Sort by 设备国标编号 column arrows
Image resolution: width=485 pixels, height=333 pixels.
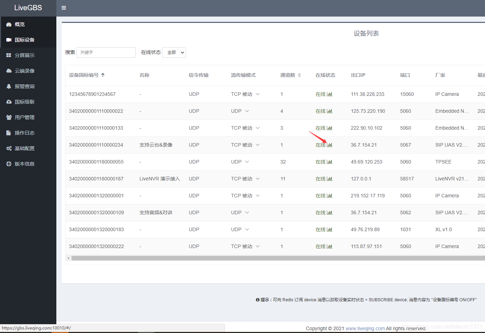pos(103,75)
